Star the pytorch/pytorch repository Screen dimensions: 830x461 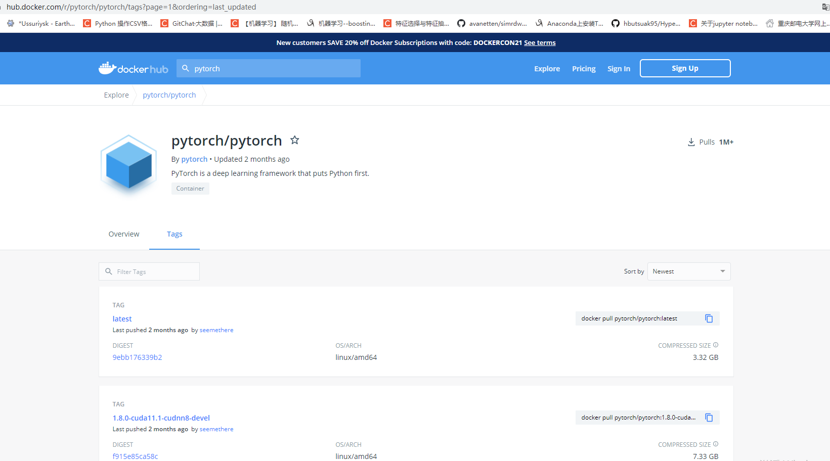(294, 140)
